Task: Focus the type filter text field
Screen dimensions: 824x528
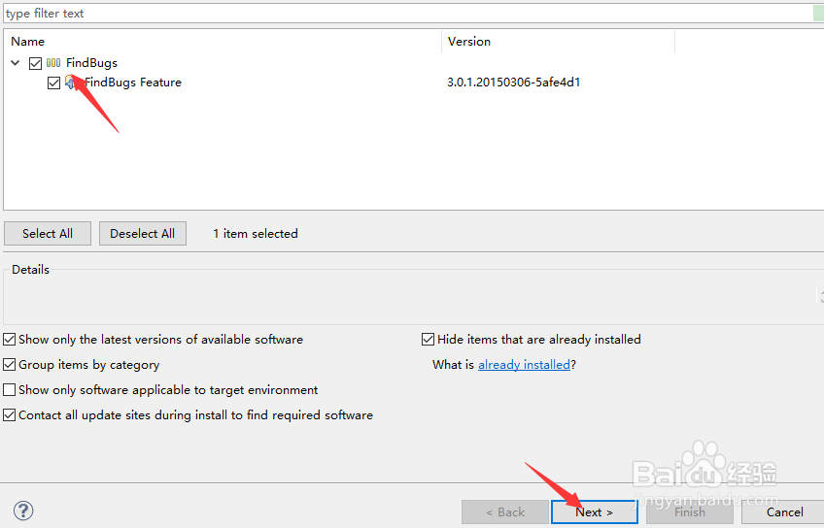Action: 408,14
